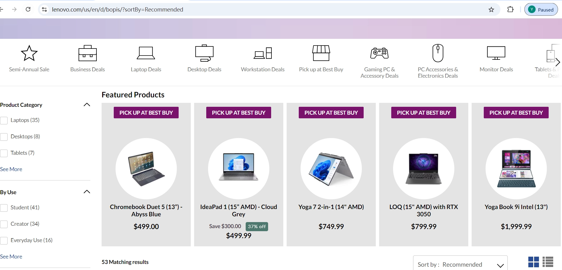View site information icon in address bar
The image size is (562, 270).
pos(44,9)
